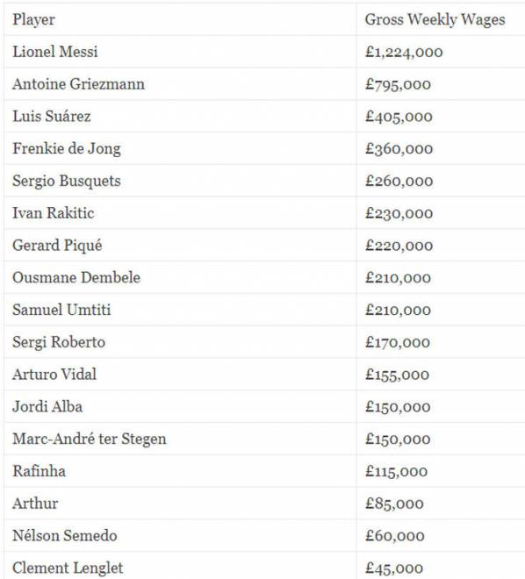Select Nélson Semedo's £60,000 wage
The image size is (525, 579).
395,536
